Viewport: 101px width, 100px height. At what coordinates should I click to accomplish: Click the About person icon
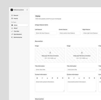click(12, 28)
